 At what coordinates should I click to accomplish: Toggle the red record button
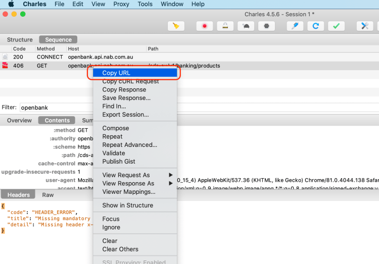(x=205, y=26)
